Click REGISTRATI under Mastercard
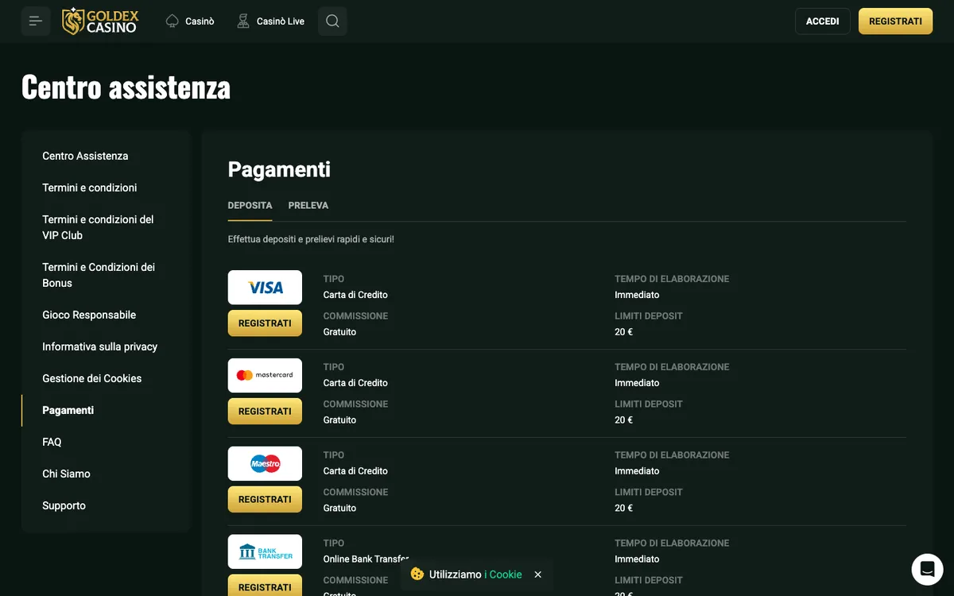Screen dimensions: 954x596 pos(265,411)
